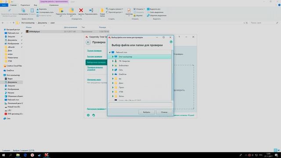Click Обратить выделение in the ribbon

(x=157, y=16)
